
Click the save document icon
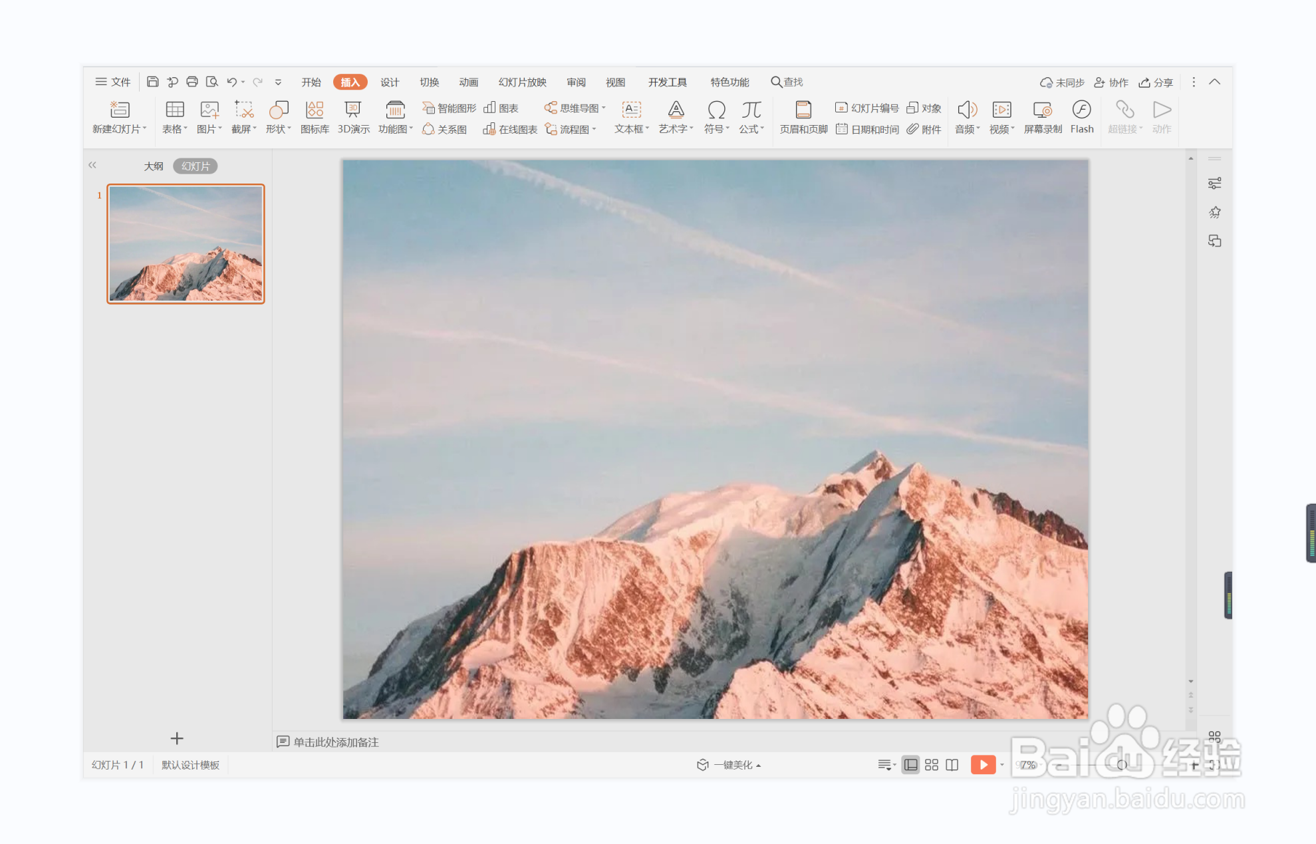[152, 82]
